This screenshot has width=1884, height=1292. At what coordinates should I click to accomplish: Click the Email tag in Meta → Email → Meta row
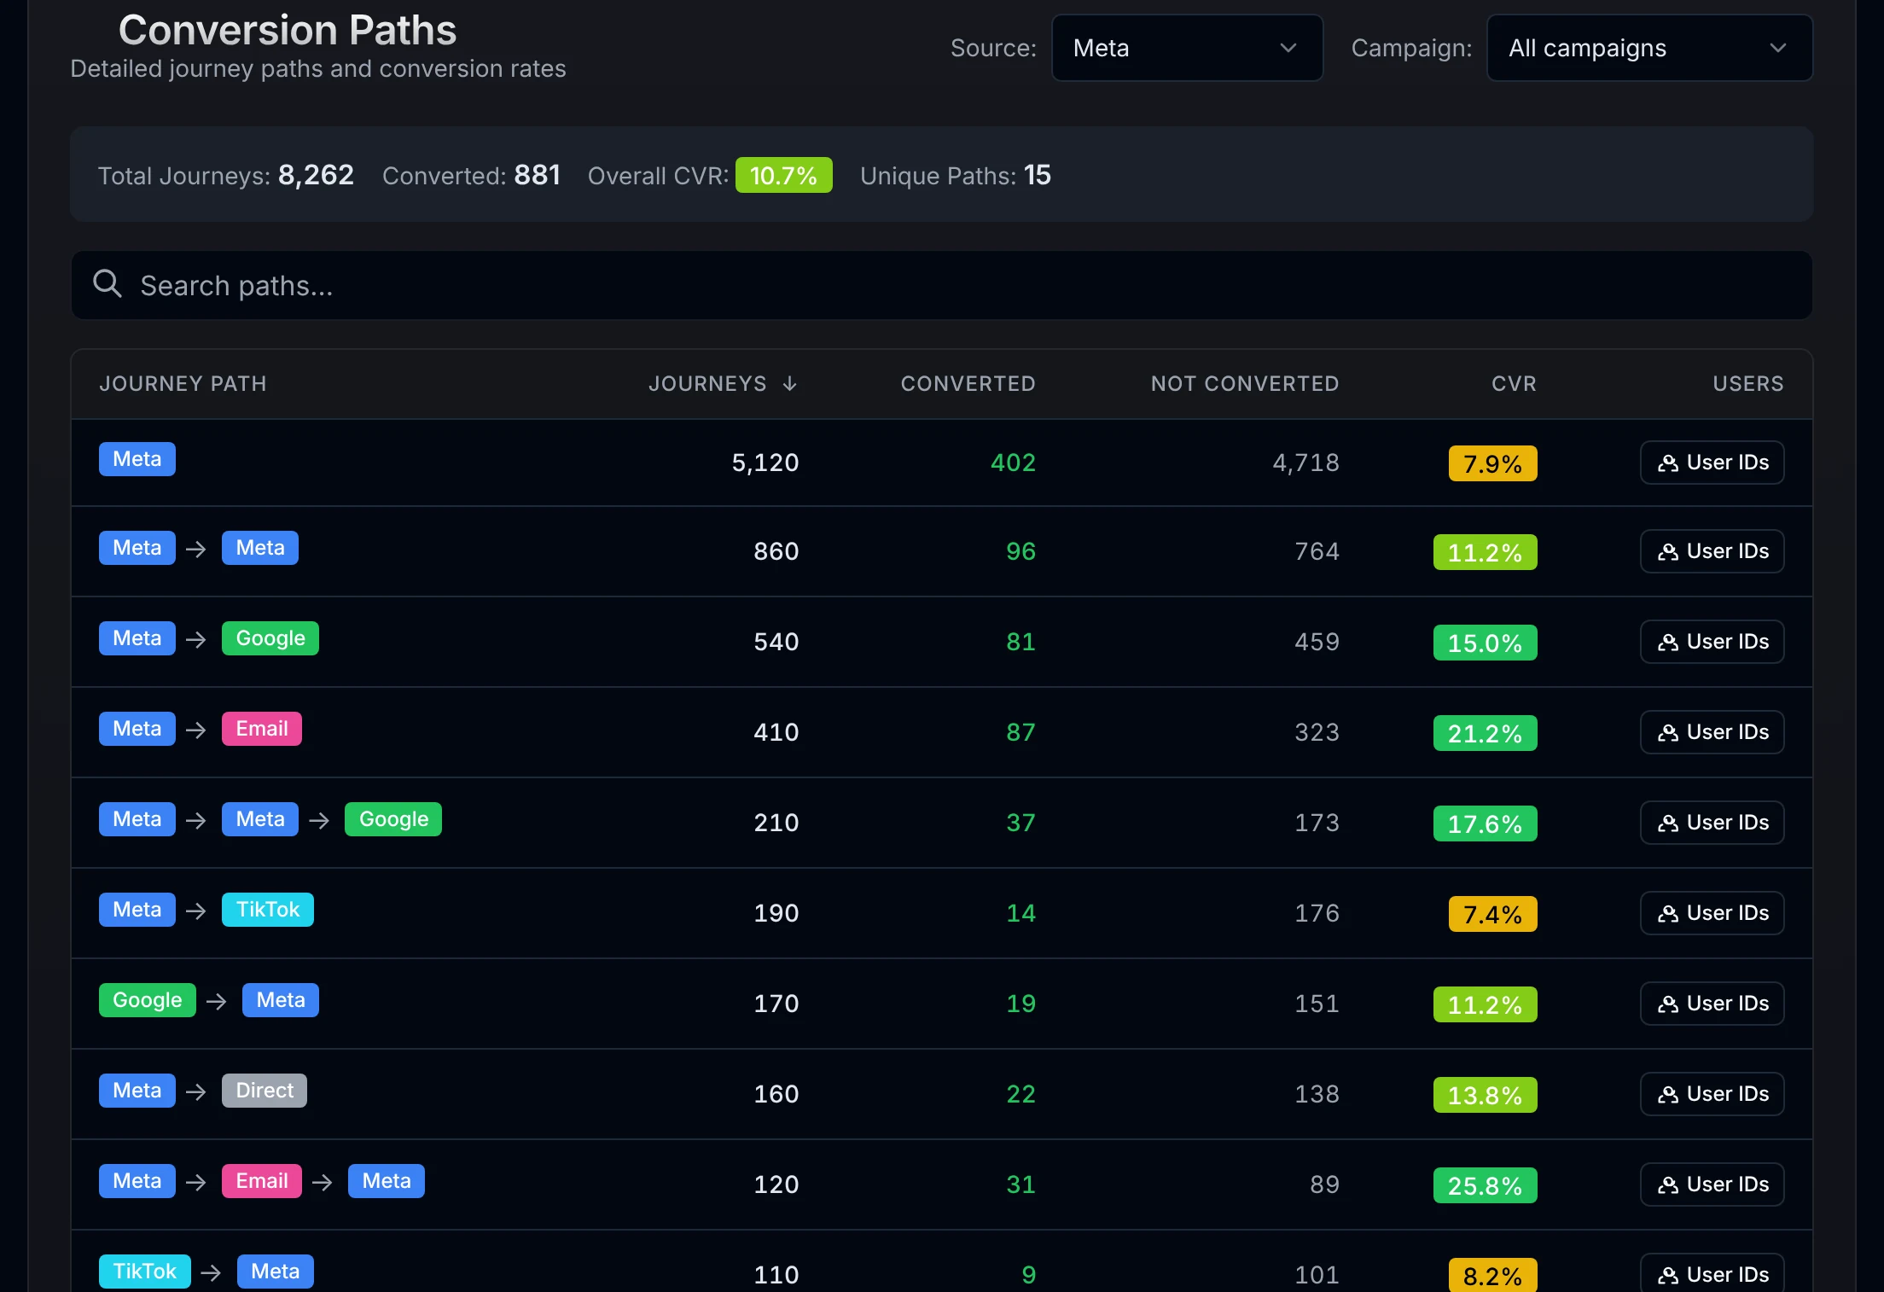(262, 1181)
